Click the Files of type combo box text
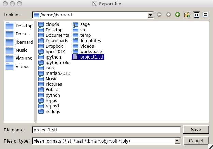Image resolution: width=213 pixels, height=149 pixels. coord(82,141)
